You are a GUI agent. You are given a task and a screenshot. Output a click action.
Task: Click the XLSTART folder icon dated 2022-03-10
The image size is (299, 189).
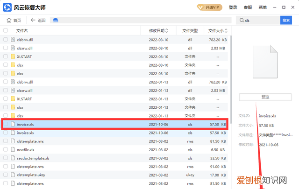(x=13, y=56)
